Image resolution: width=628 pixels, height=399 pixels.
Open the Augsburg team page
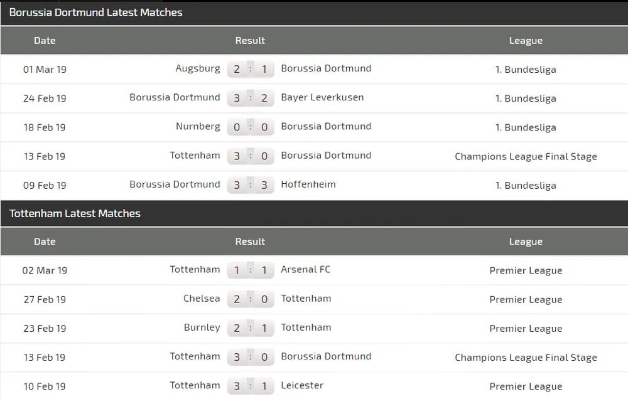(x=198, y=68)
